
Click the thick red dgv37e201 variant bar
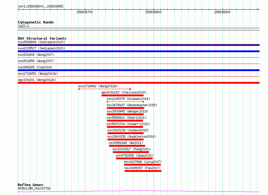click(139, 83)
